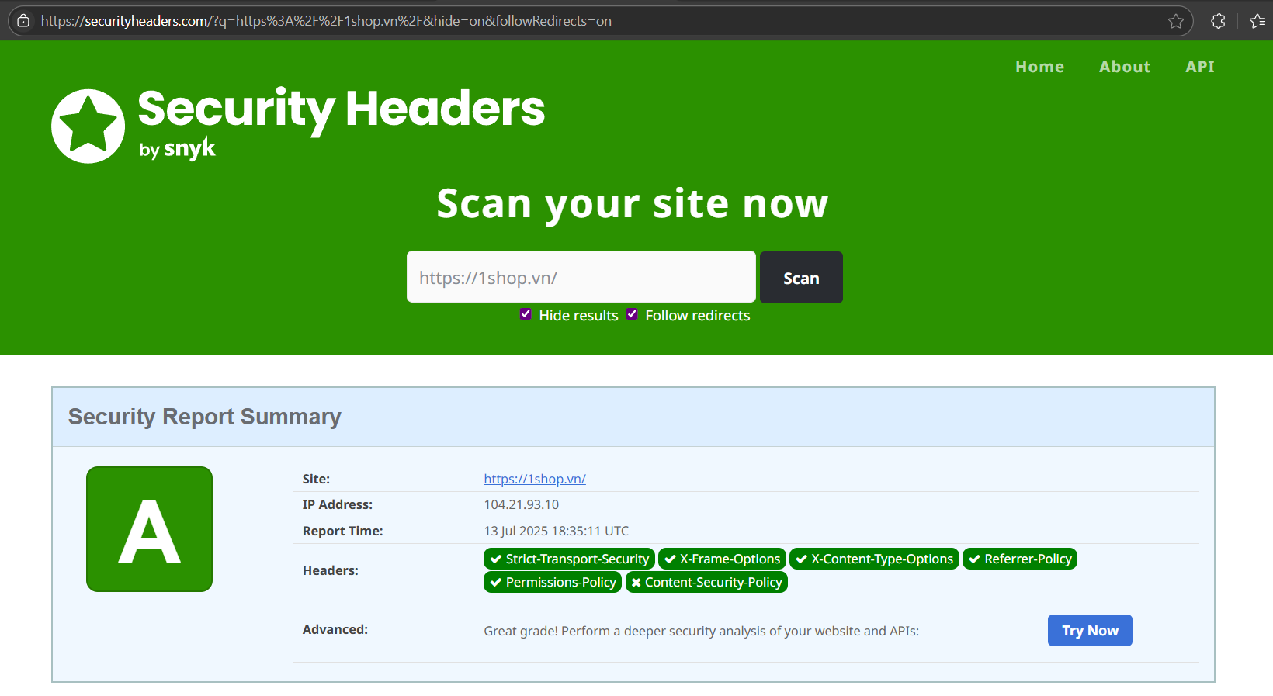Click the Content-Security-Policy failed badge
The height and width of the screenshot is (696, 1273).
706,582
